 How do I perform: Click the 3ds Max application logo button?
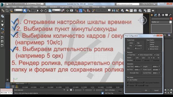point(2,5)
